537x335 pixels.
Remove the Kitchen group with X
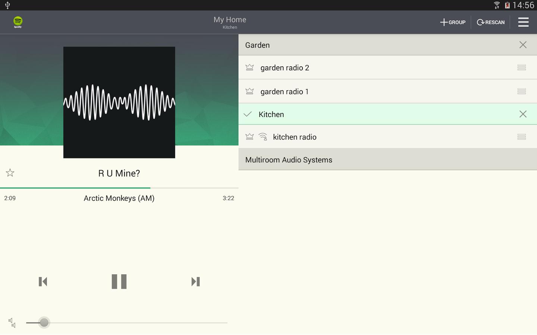[x=523, y=114]
